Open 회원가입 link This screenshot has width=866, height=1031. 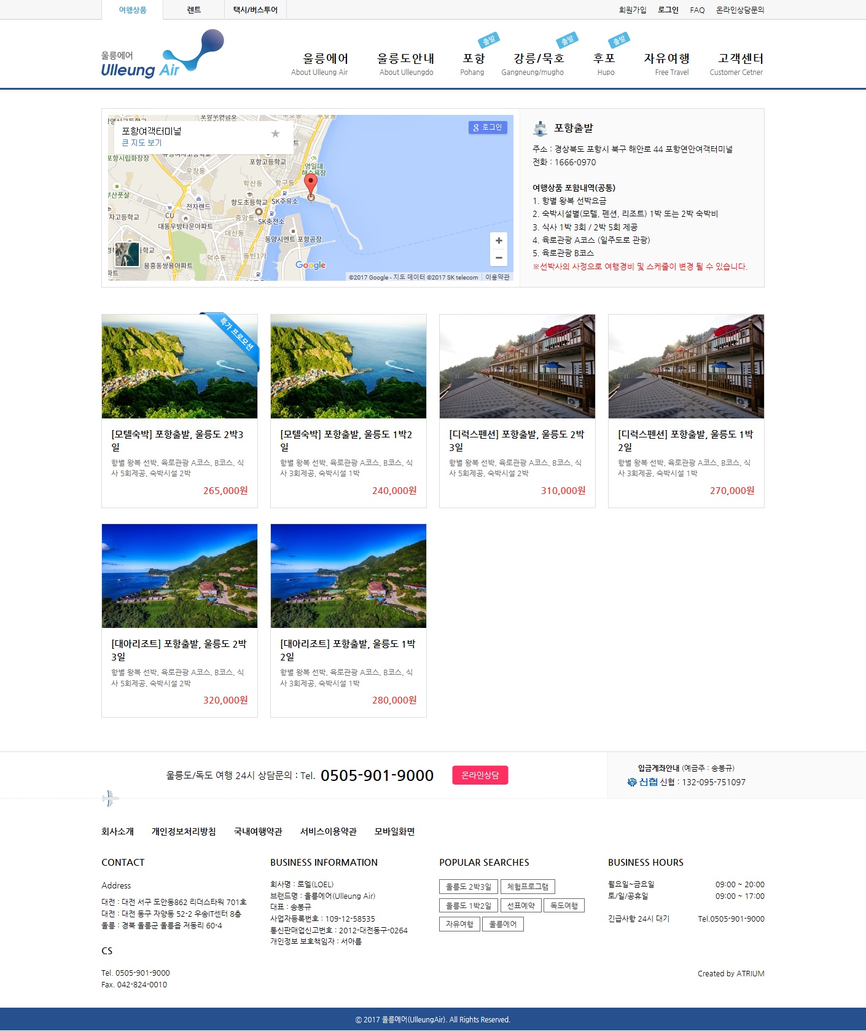tap(633, 10)
